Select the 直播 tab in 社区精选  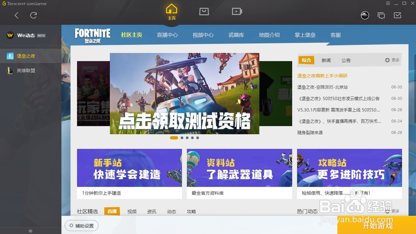tap(112, 211)
